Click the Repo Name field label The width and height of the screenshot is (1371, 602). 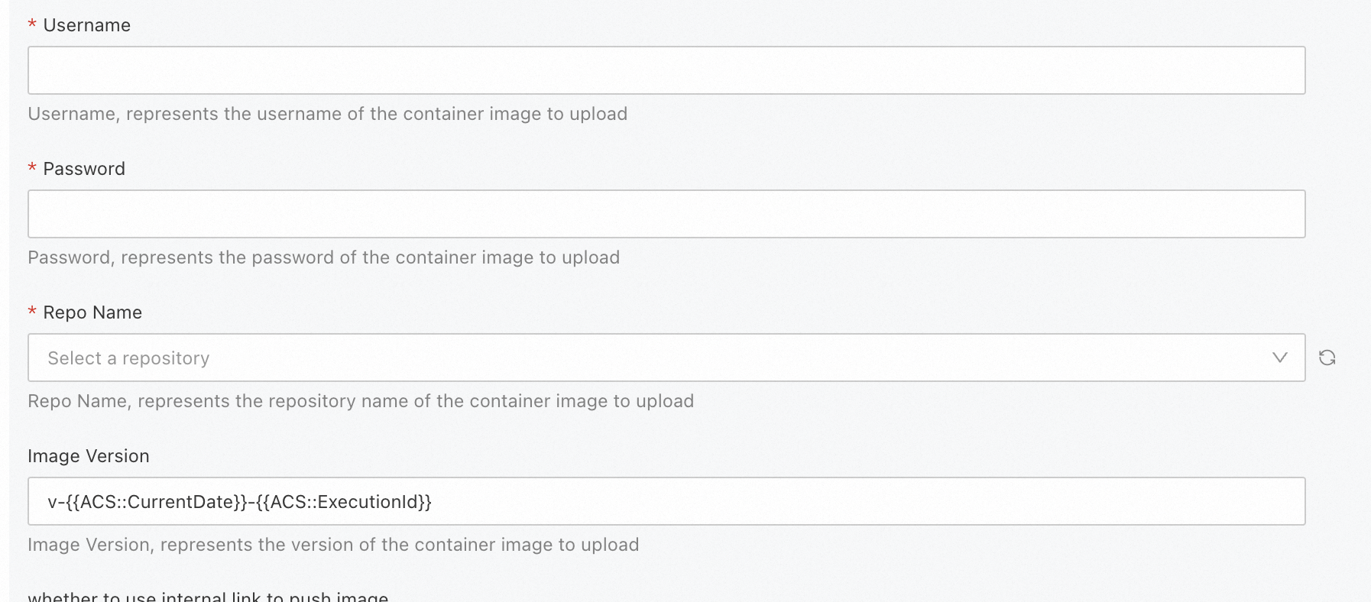pos(92,312)
